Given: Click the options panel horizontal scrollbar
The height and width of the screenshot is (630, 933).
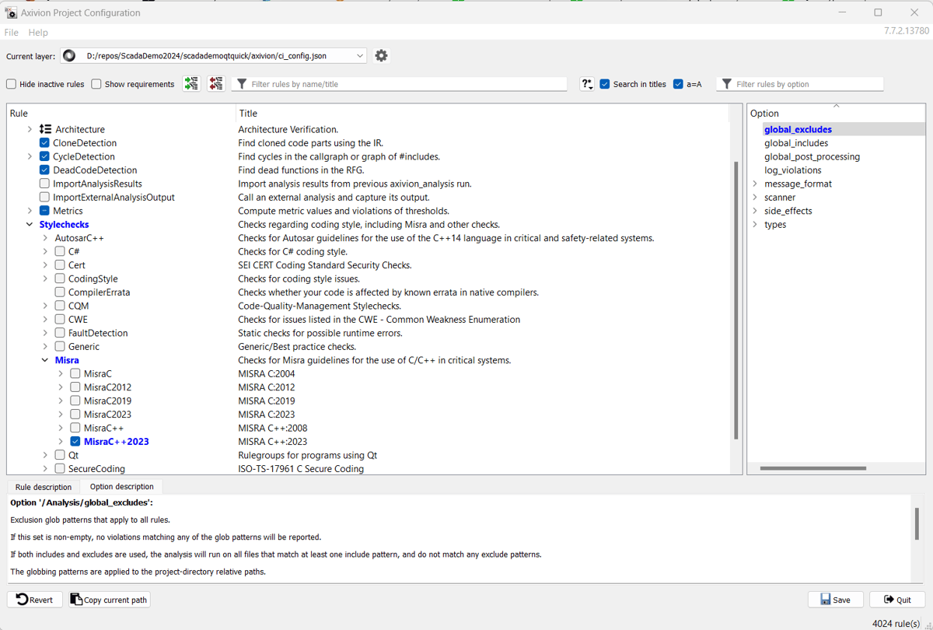Looking at the screenshot, I should (x=812, y=468).
